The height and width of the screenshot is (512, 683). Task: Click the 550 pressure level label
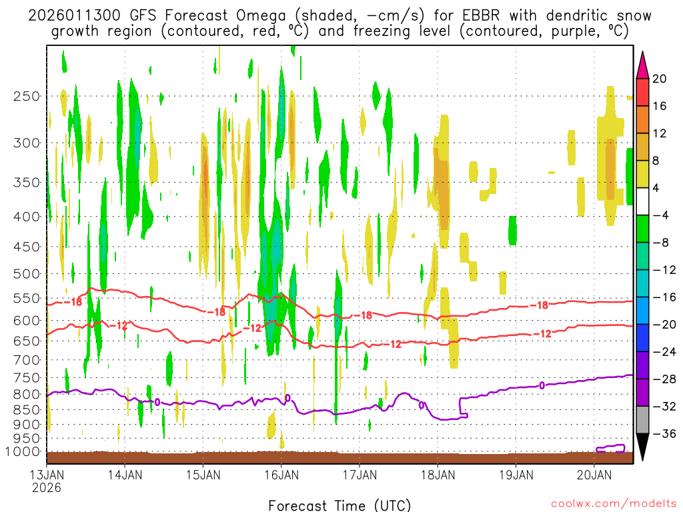tap(26, 298)
